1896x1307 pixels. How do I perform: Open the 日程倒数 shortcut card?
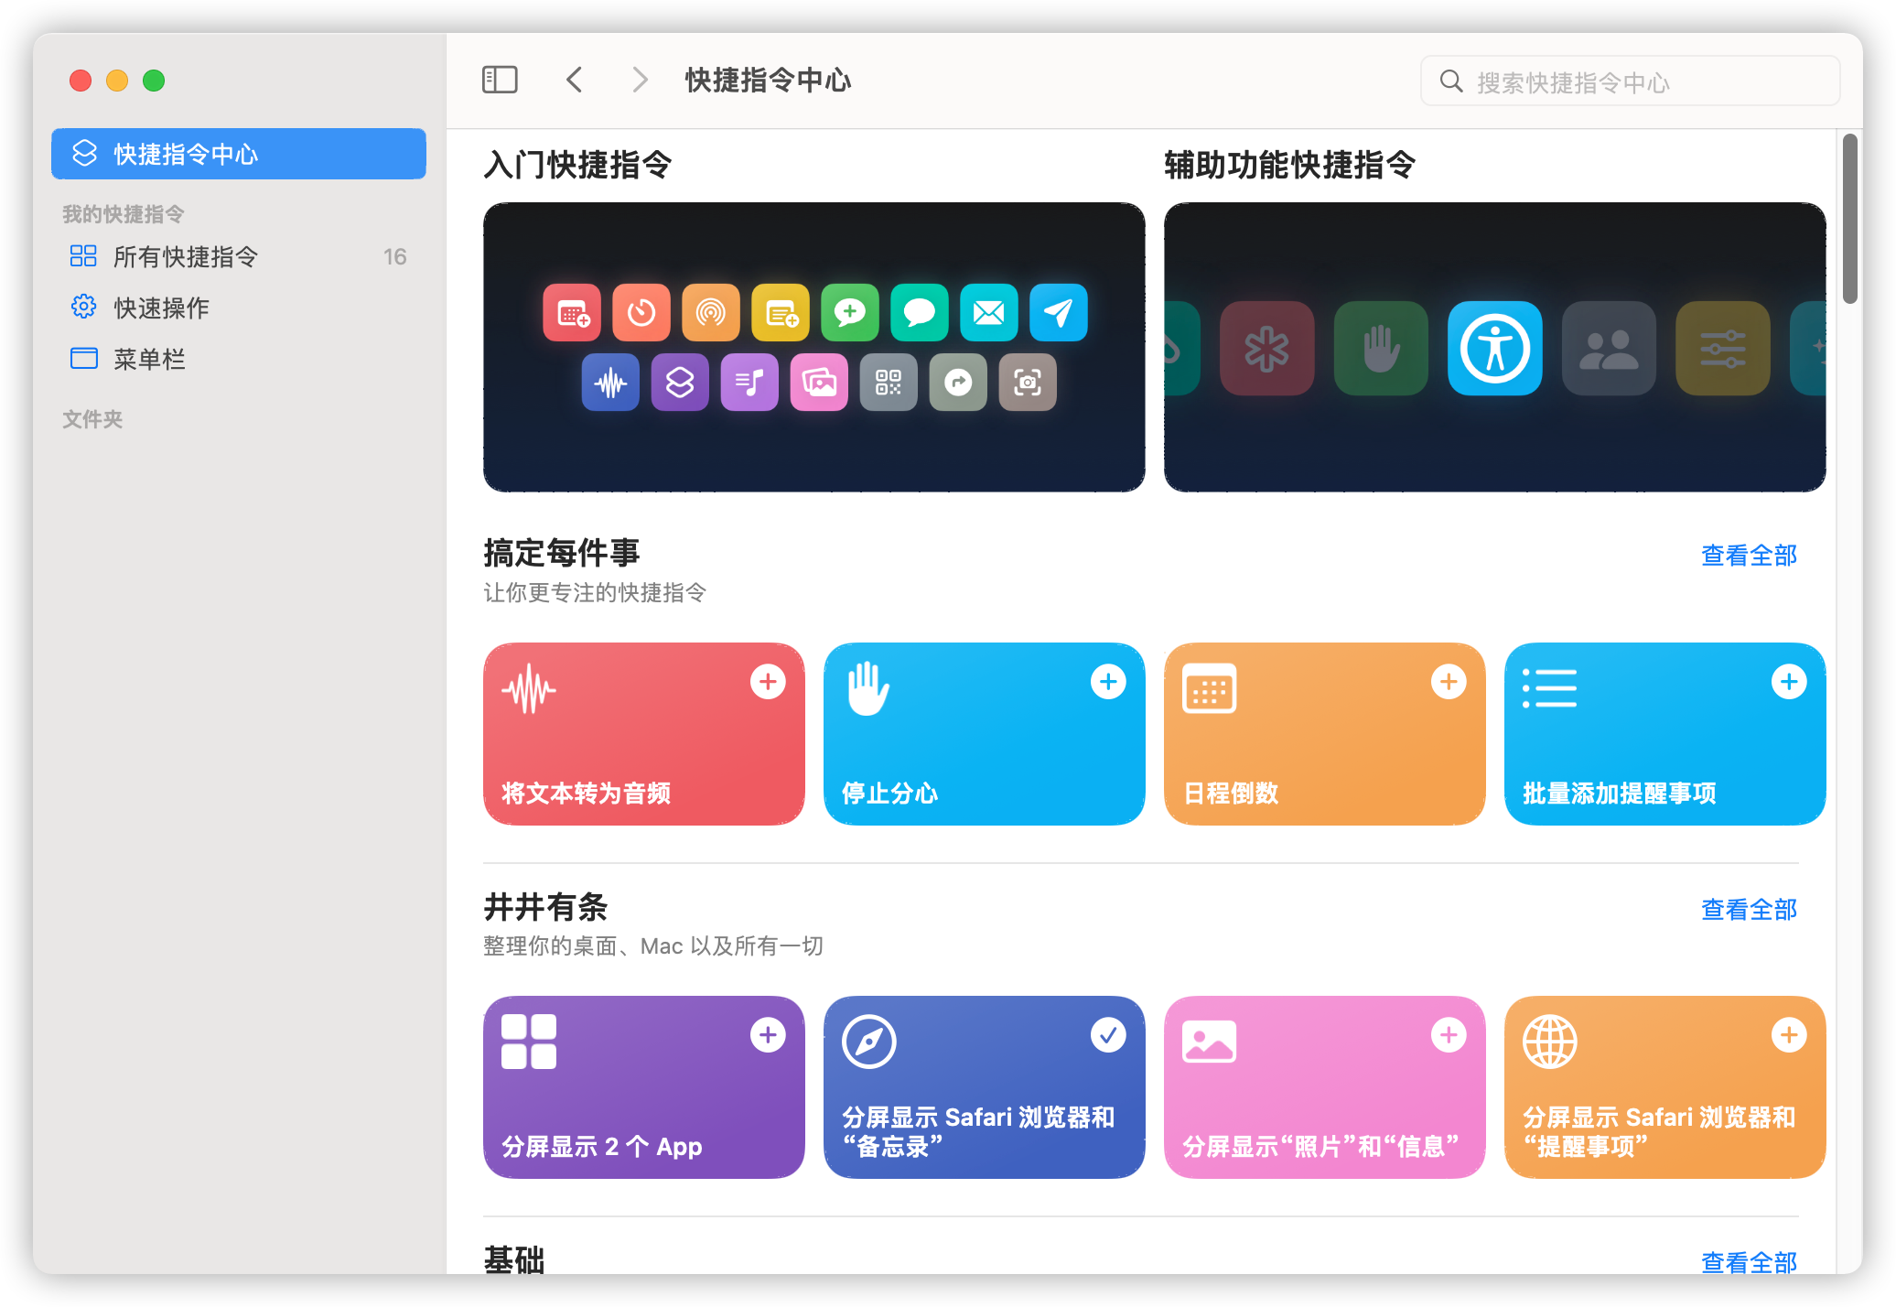coord(1325,734)
